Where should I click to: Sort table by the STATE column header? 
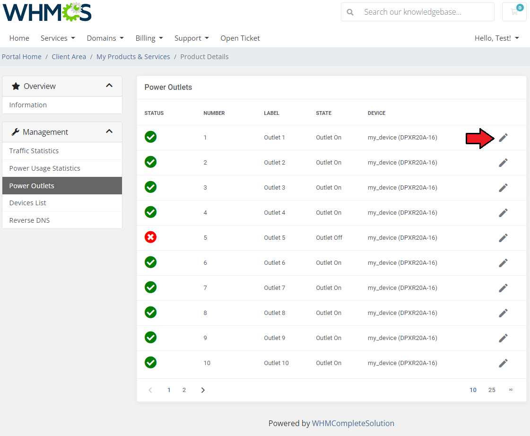(x=323, y=113)
